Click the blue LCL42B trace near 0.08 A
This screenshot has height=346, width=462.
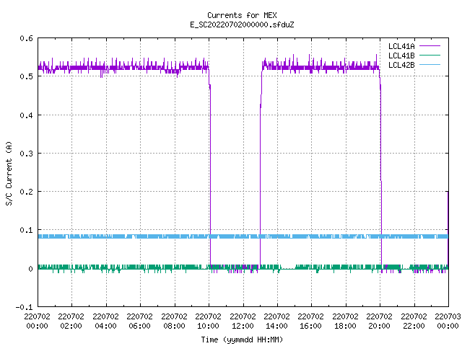click(x=243, y=236)
